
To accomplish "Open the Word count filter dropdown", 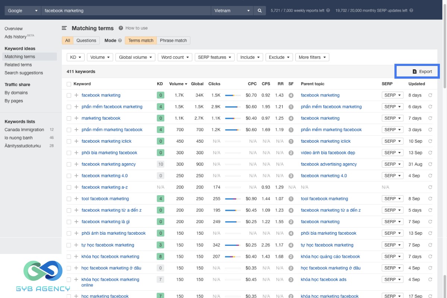I will (x=175, y=57).
